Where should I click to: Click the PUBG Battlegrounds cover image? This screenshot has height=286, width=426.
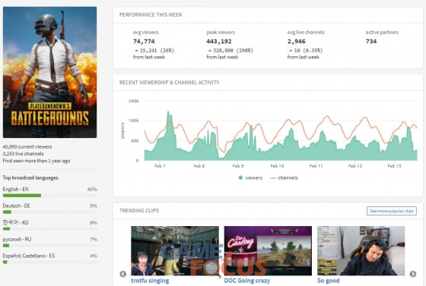point(49,72)
